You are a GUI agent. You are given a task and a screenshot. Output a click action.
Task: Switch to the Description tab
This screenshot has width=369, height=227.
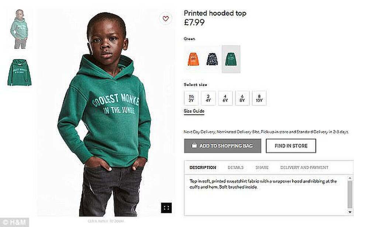[203, 168]
